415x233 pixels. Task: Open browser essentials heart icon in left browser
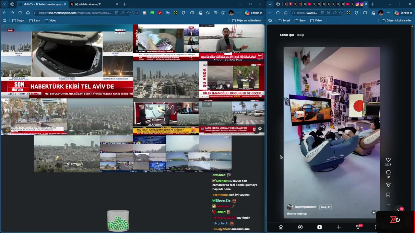point(215,13)
